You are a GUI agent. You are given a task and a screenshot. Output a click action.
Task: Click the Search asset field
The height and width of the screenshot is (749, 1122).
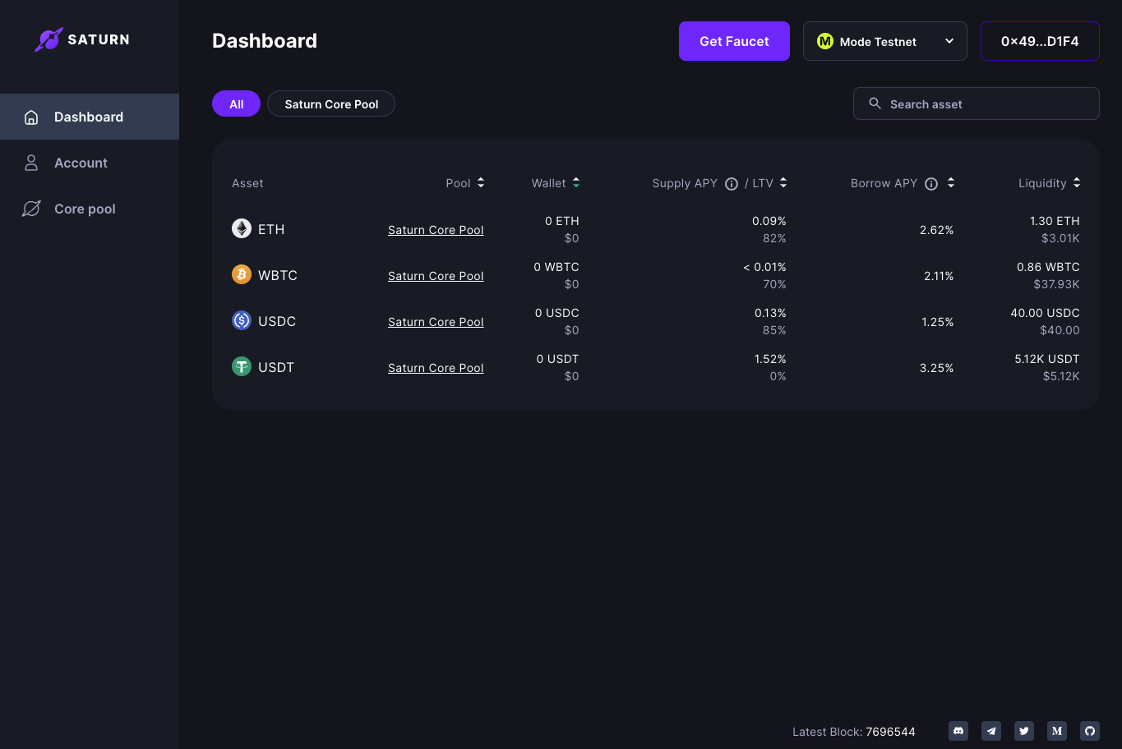tap(977, 103)
